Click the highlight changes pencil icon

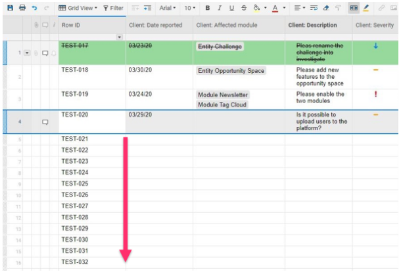tap(366, 8)
